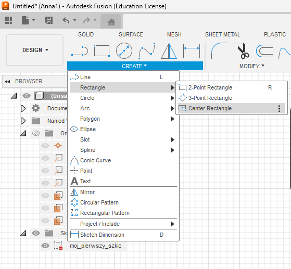Viewport: 291px width, 269px height.
Task: Save the design with floppy icon
Action: [x=49, y=20]
